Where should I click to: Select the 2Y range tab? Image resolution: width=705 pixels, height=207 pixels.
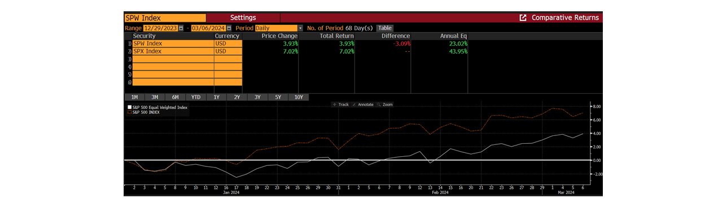pos(237,97)
